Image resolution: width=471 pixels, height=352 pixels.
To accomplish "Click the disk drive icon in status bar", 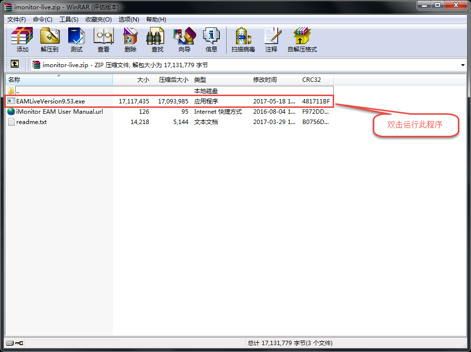I will tap(10, 343).
